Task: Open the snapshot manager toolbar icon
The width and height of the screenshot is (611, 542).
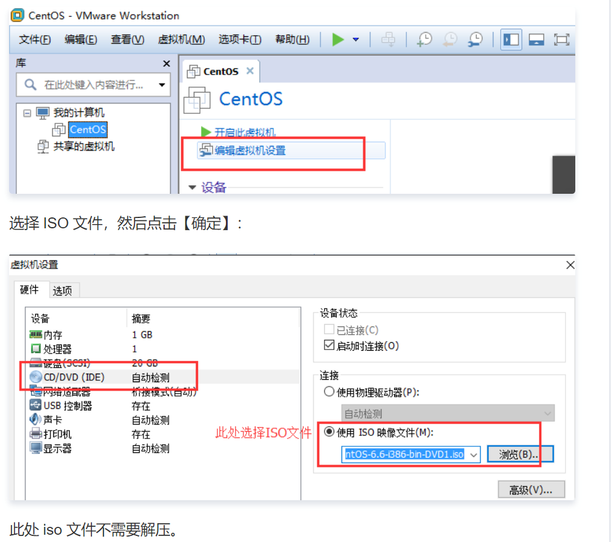Action: (x=475, y=39)
